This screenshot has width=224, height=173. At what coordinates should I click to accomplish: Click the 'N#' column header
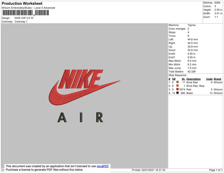174,79
